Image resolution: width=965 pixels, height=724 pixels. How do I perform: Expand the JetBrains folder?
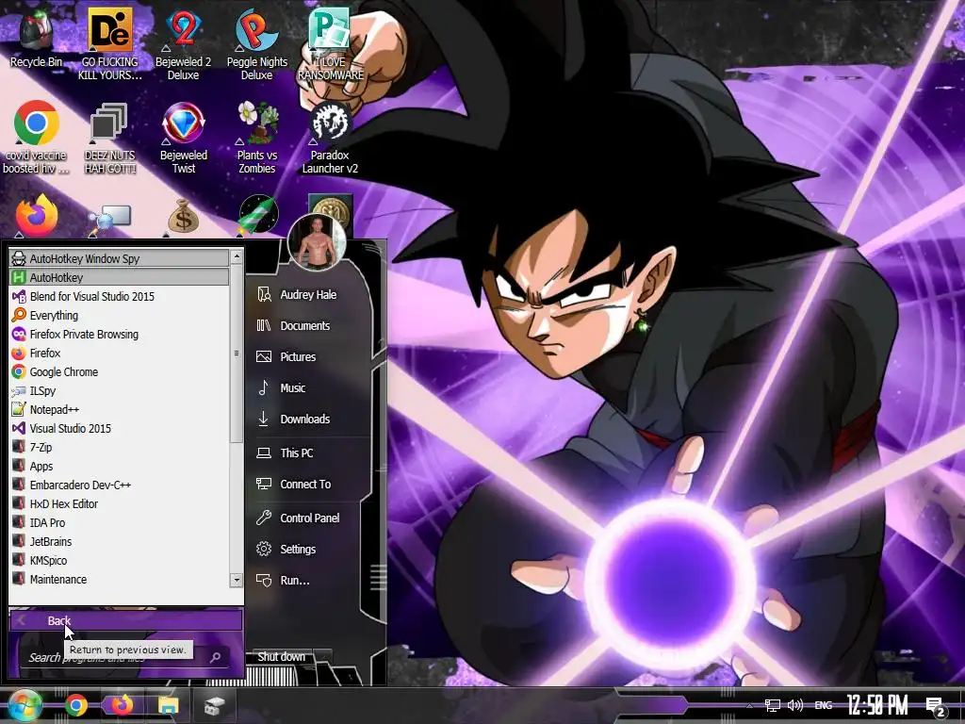pyautogui.click(x=120, y=541)
